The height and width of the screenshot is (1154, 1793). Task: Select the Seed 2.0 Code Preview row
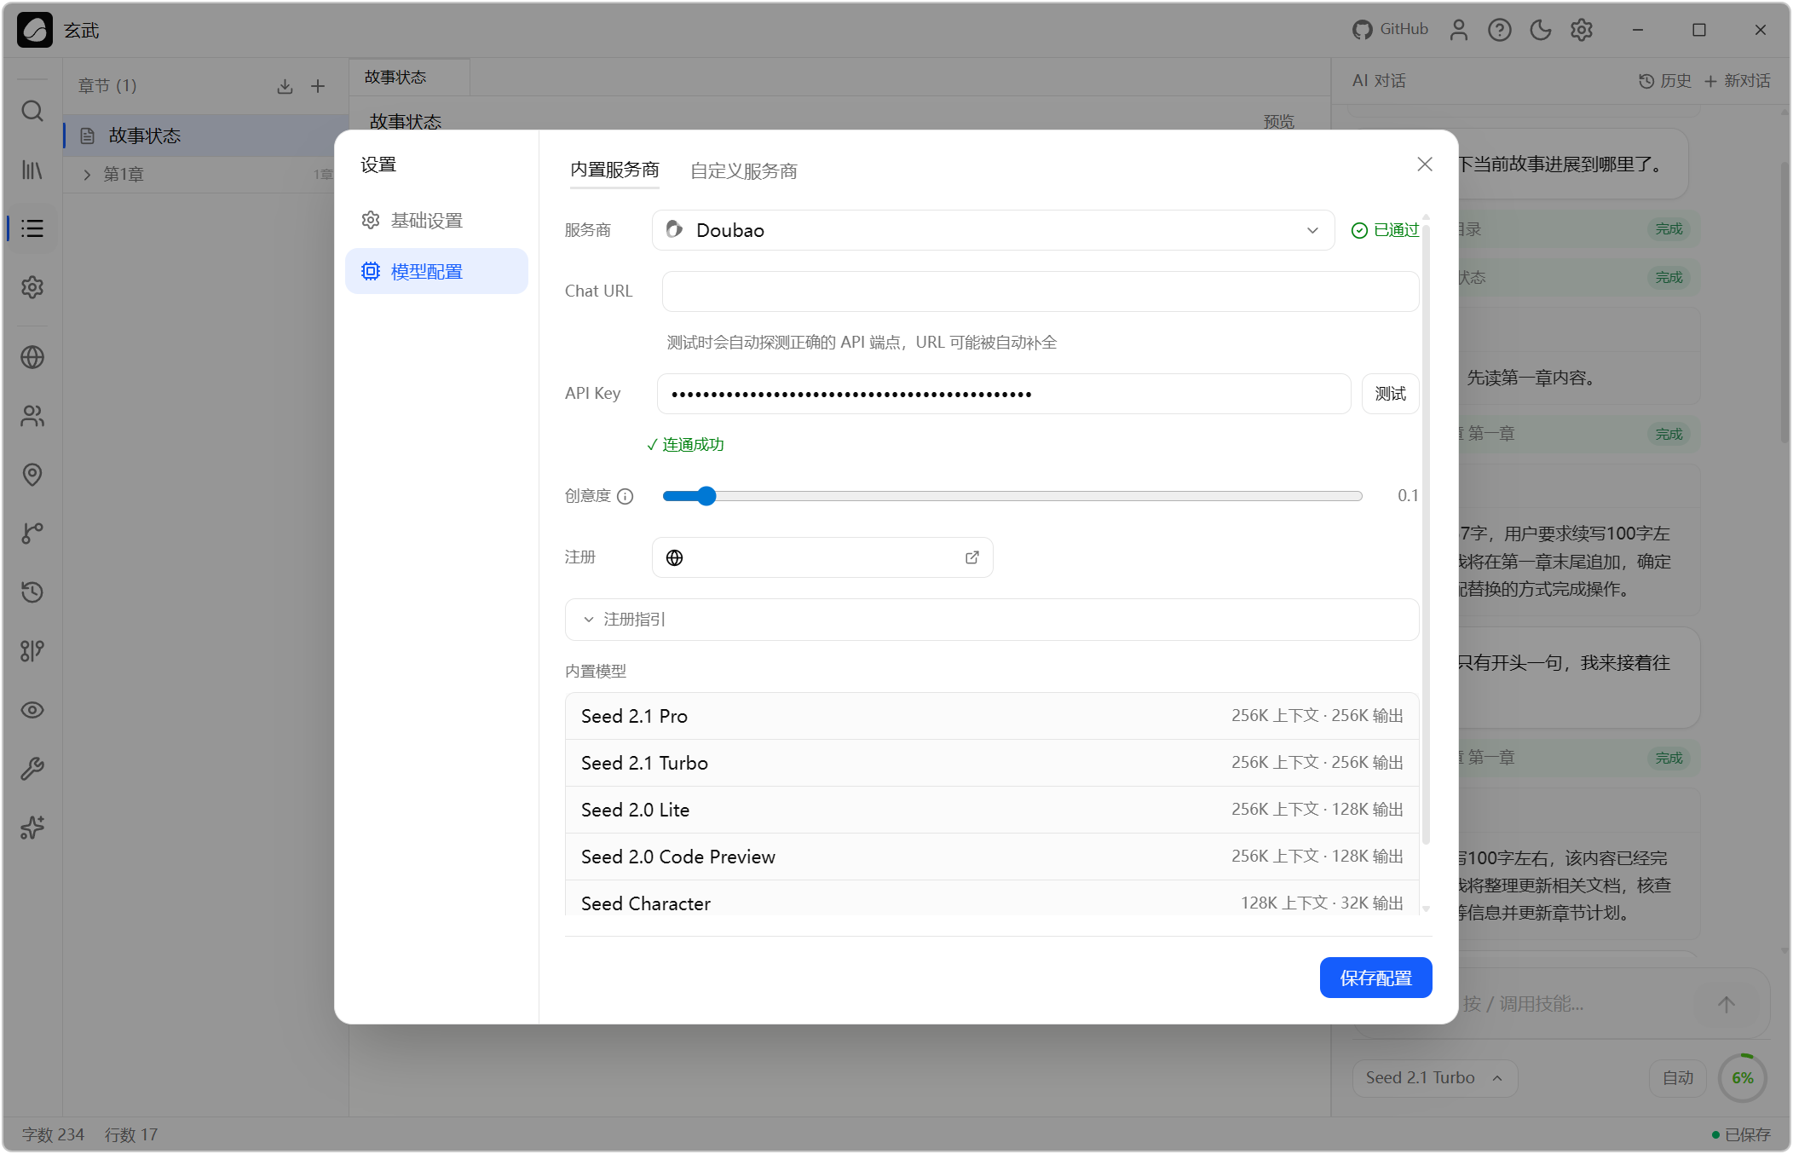[992, 857]
